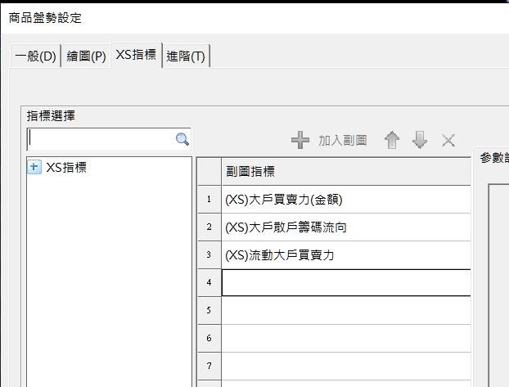This screenshot has width=509, height=387.
Task: Click the search magnifier icon
Action: 182,140
